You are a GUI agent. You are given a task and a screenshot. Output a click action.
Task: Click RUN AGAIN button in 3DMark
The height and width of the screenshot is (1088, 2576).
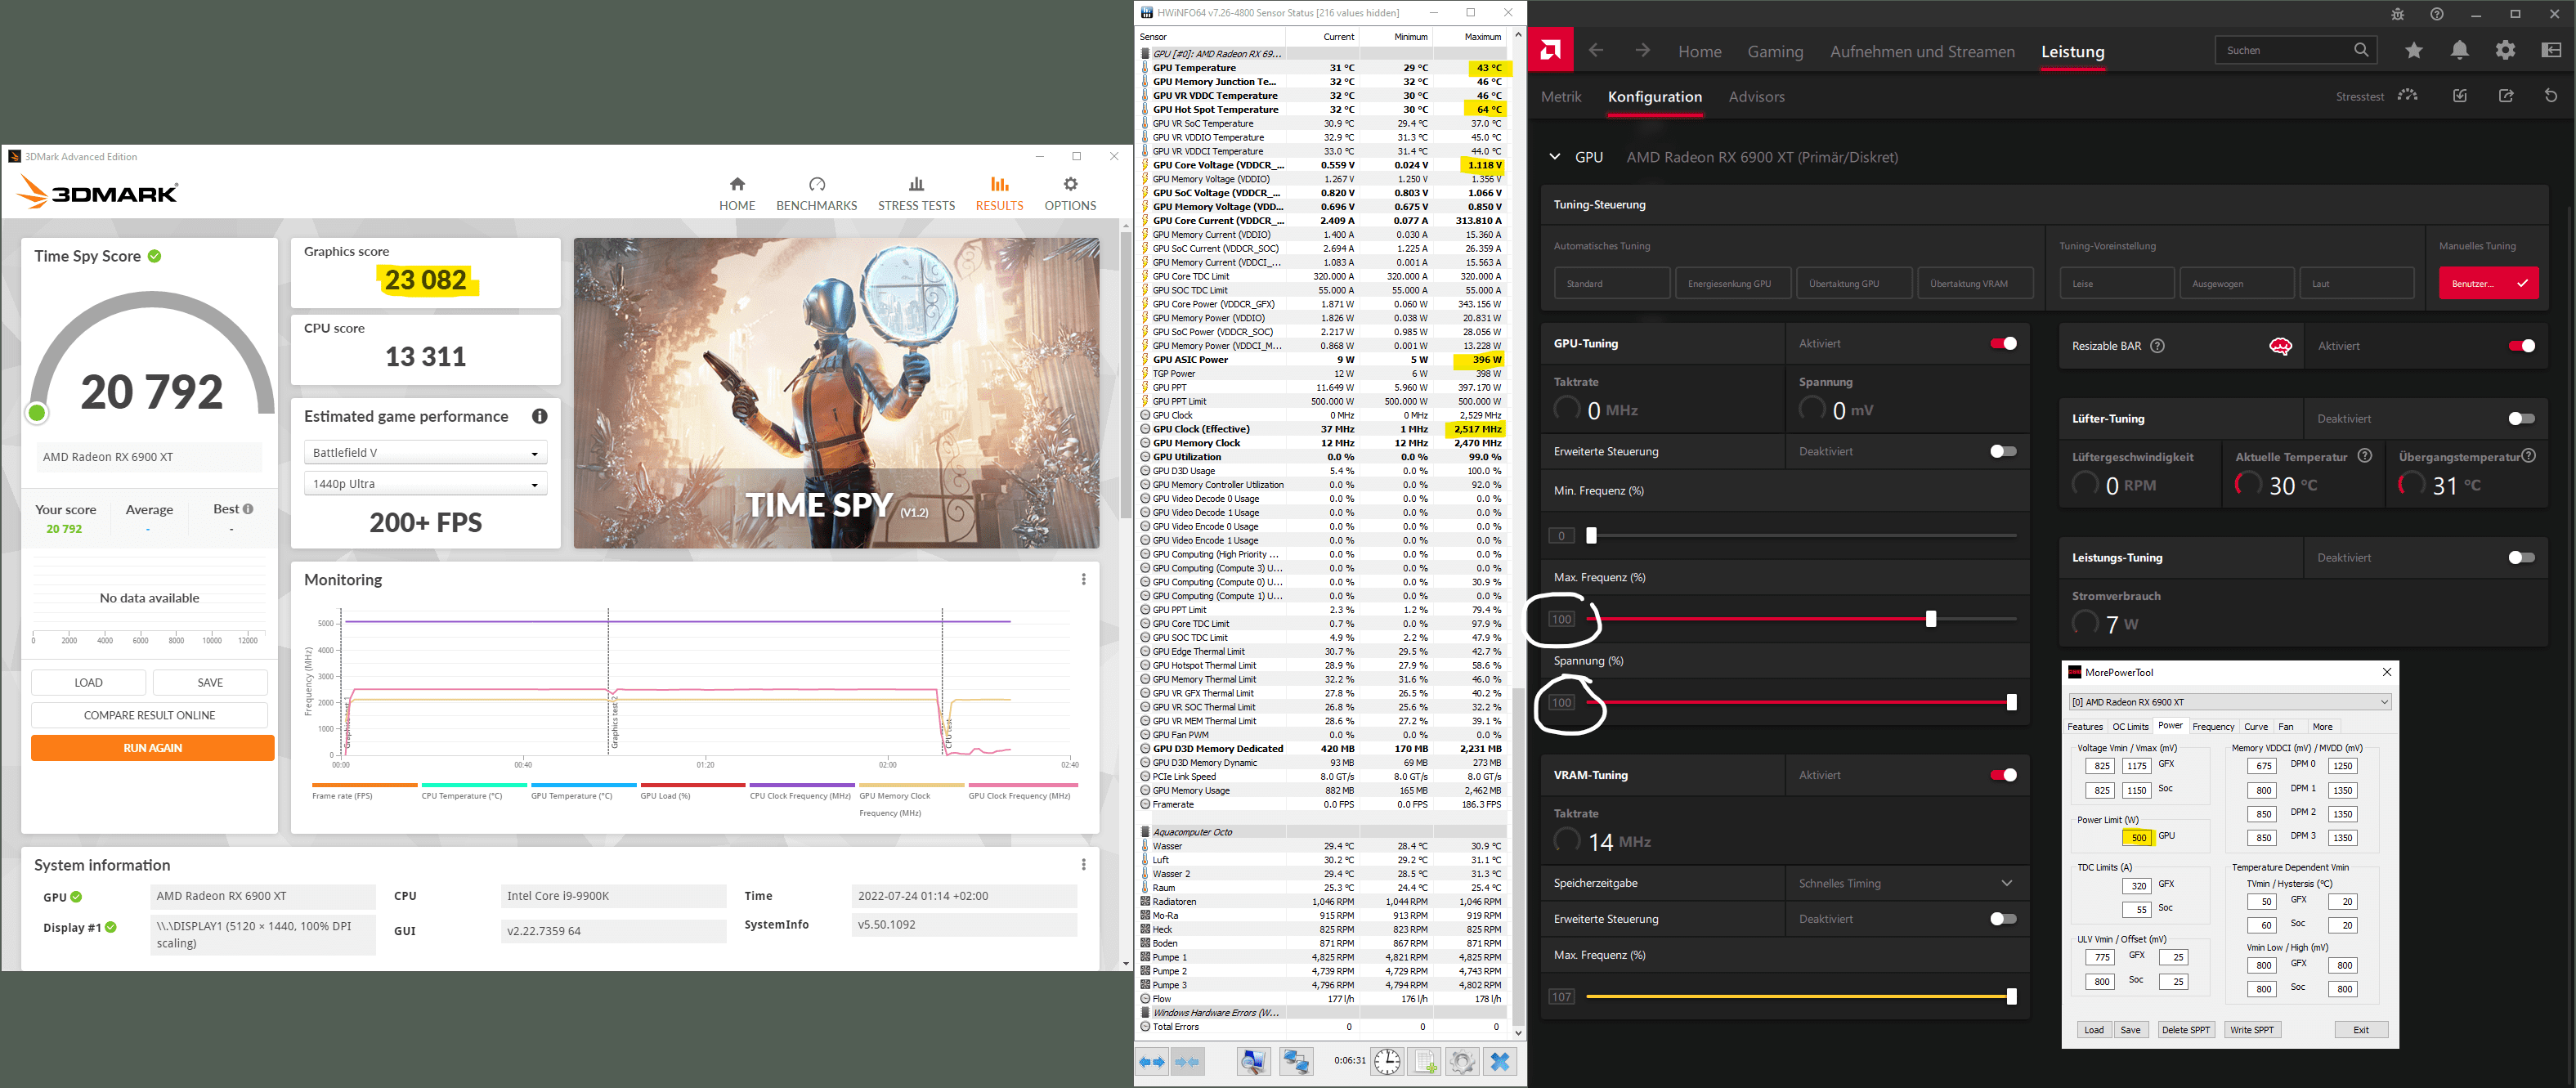pyautogui.click(x=153, y=748)
